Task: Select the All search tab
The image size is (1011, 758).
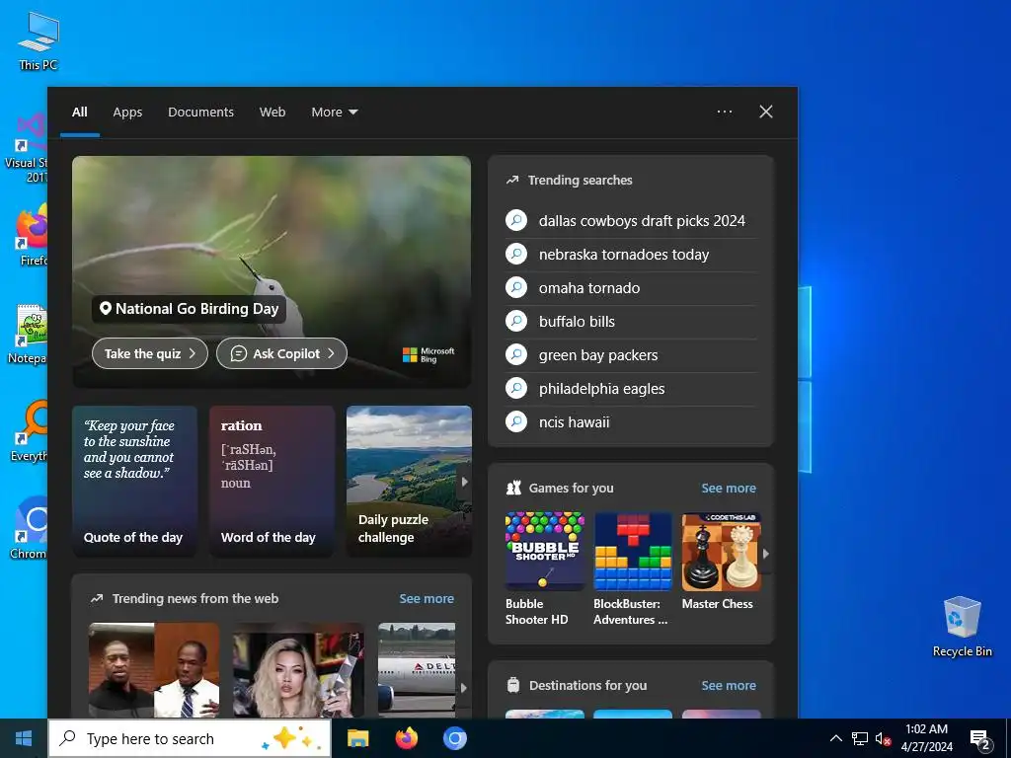Action: click(79, 113)
